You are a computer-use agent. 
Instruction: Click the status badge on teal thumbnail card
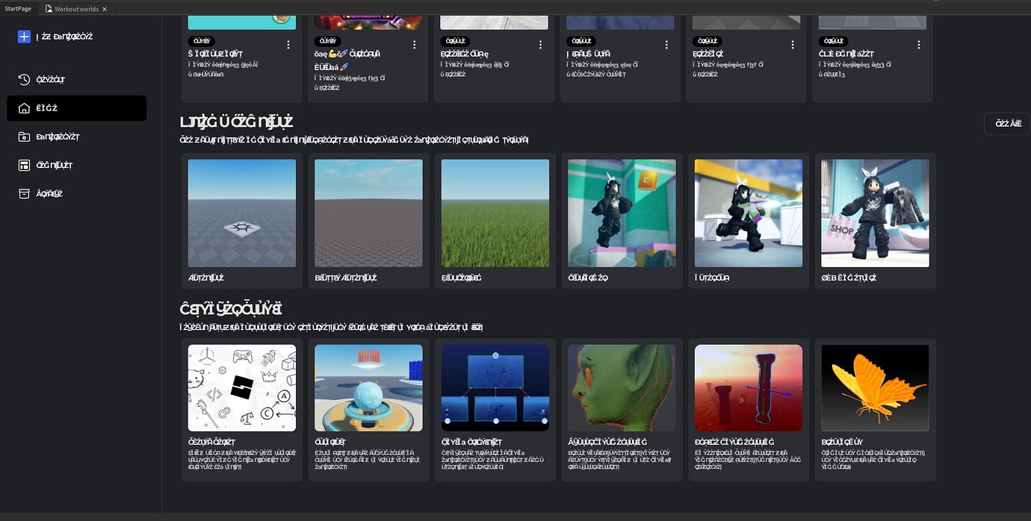[x=203, y=41]
